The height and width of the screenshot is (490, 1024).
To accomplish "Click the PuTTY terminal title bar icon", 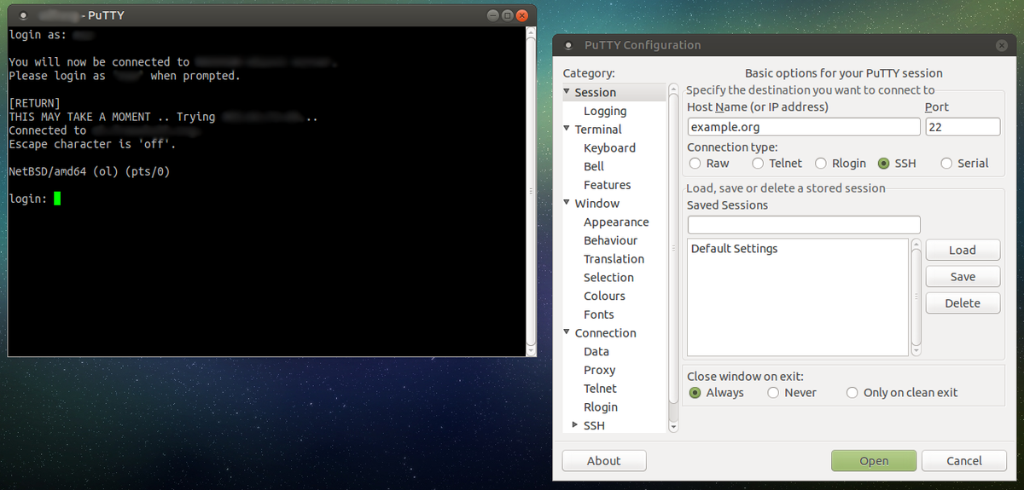I will pyautogui.click(x=23, y=15).
